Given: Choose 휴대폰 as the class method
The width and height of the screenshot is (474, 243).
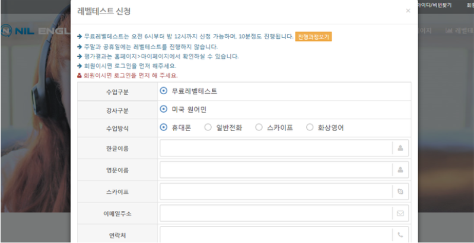Looking at the screenshot, I should click(164, 127).
